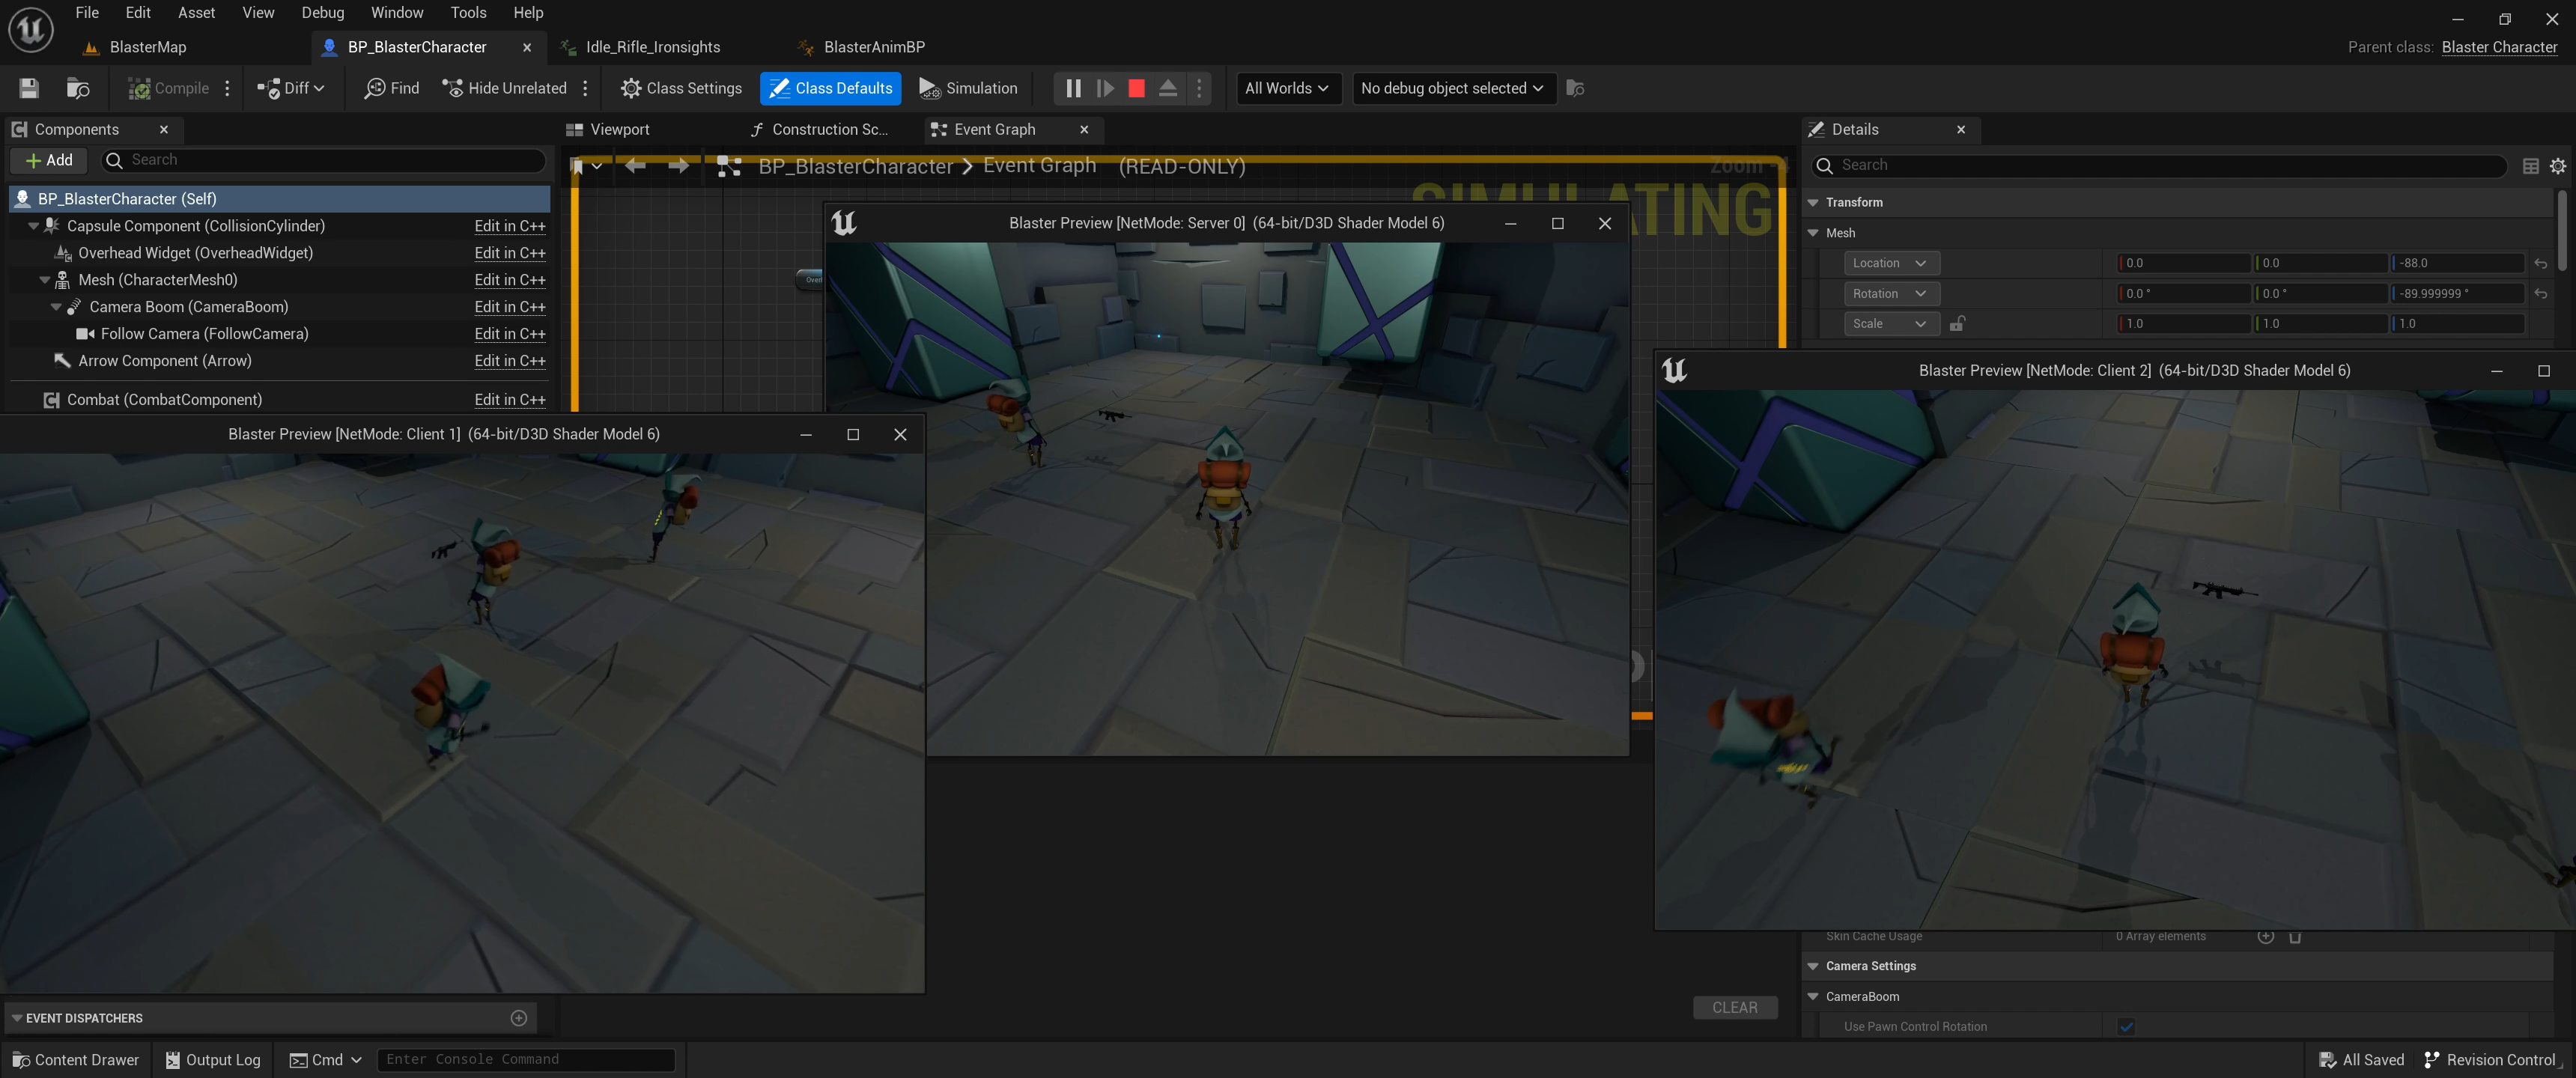
Task: Open the Debug menu
Action: [322, 12]
